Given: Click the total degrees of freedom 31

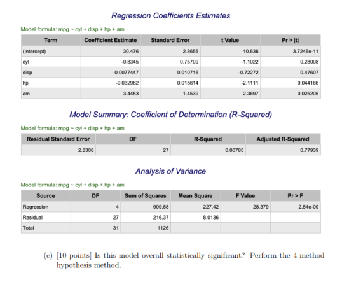Looking at the screenshot, I should (x=116, y=228).
